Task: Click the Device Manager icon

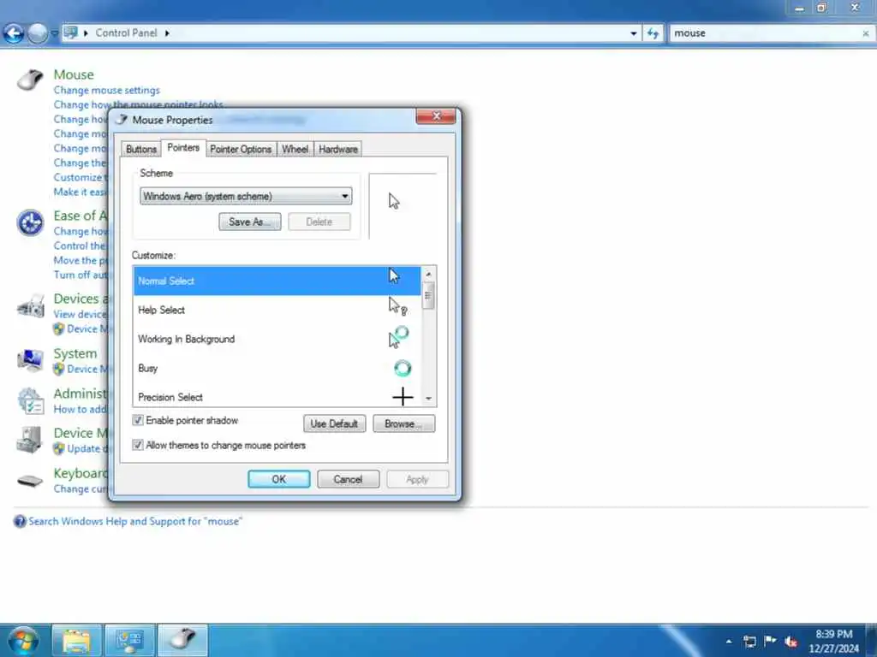Action: click(x=30, y=439)
